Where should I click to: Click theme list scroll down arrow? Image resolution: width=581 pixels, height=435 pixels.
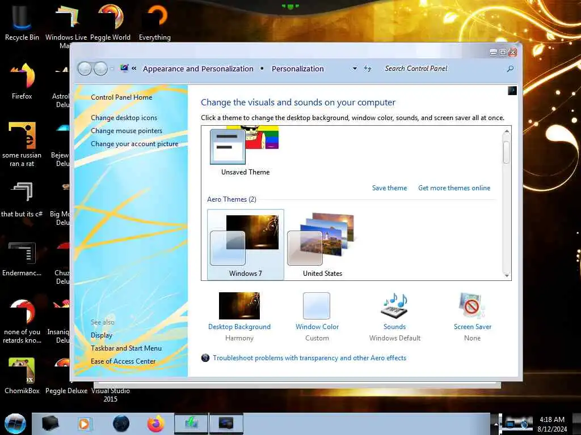(507, 275)
